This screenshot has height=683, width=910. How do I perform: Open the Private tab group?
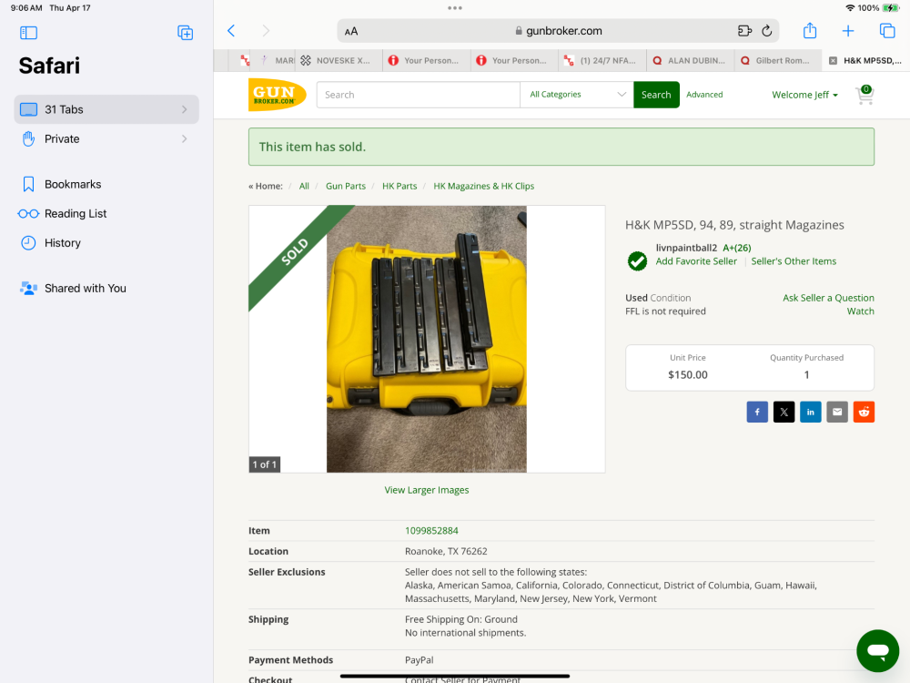click(x=106, y=138)
